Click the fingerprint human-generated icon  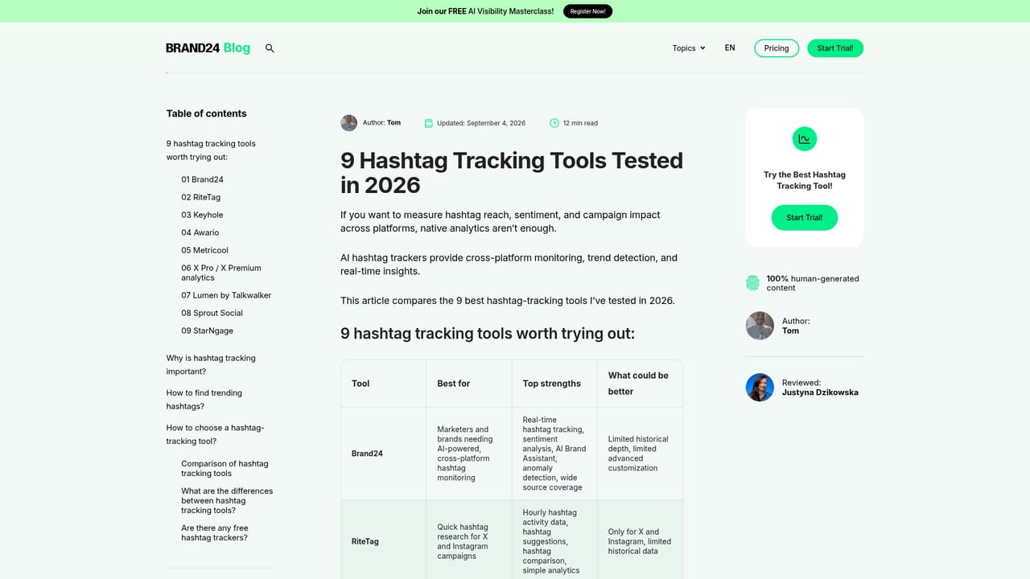[752, 283]
